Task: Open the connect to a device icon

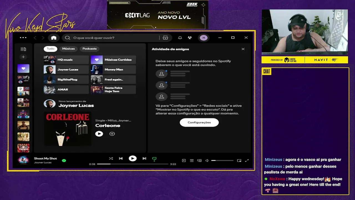Action: [x=199, y=161]
